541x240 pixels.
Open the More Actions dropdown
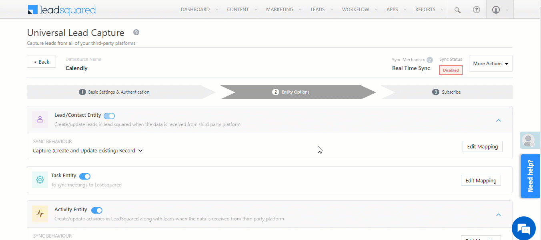point(490,63)
